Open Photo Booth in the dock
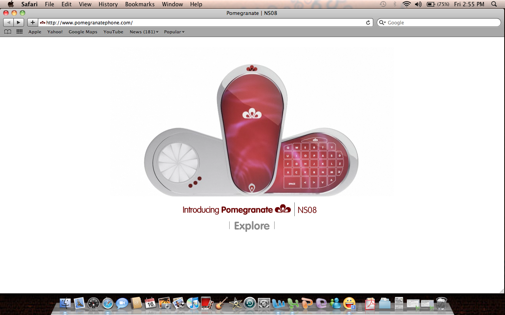 (207, 303)
